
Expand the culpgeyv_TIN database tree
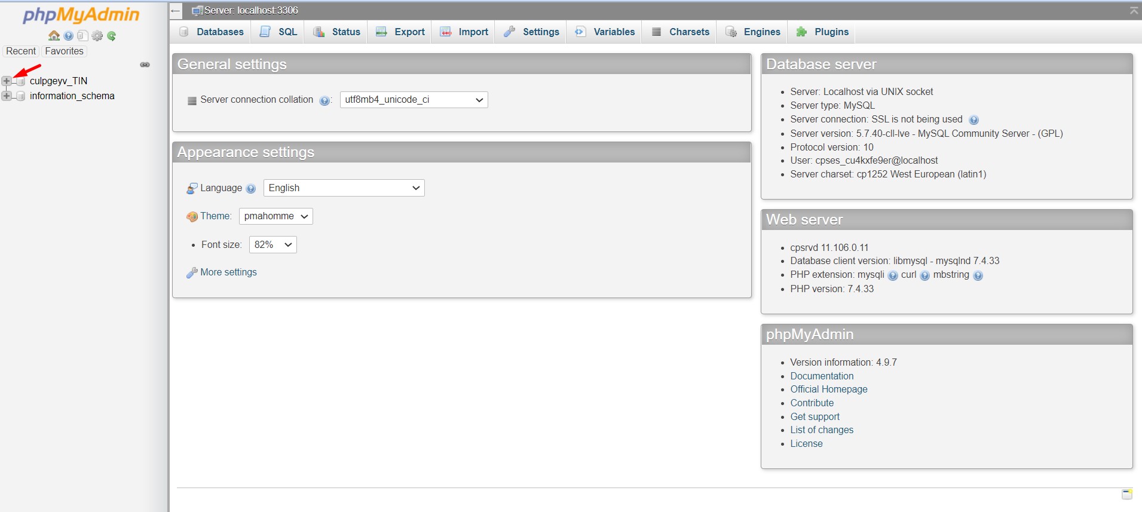pyautogui.click(x=7, y=81)
